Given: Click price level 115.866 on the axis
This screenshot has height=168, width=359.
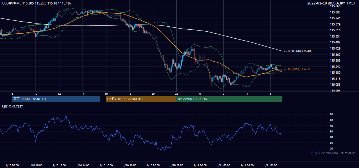Looking at the screenshot, I should (x=335, y=6).
